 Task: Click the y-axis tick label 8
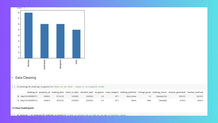tap(19, 13)
